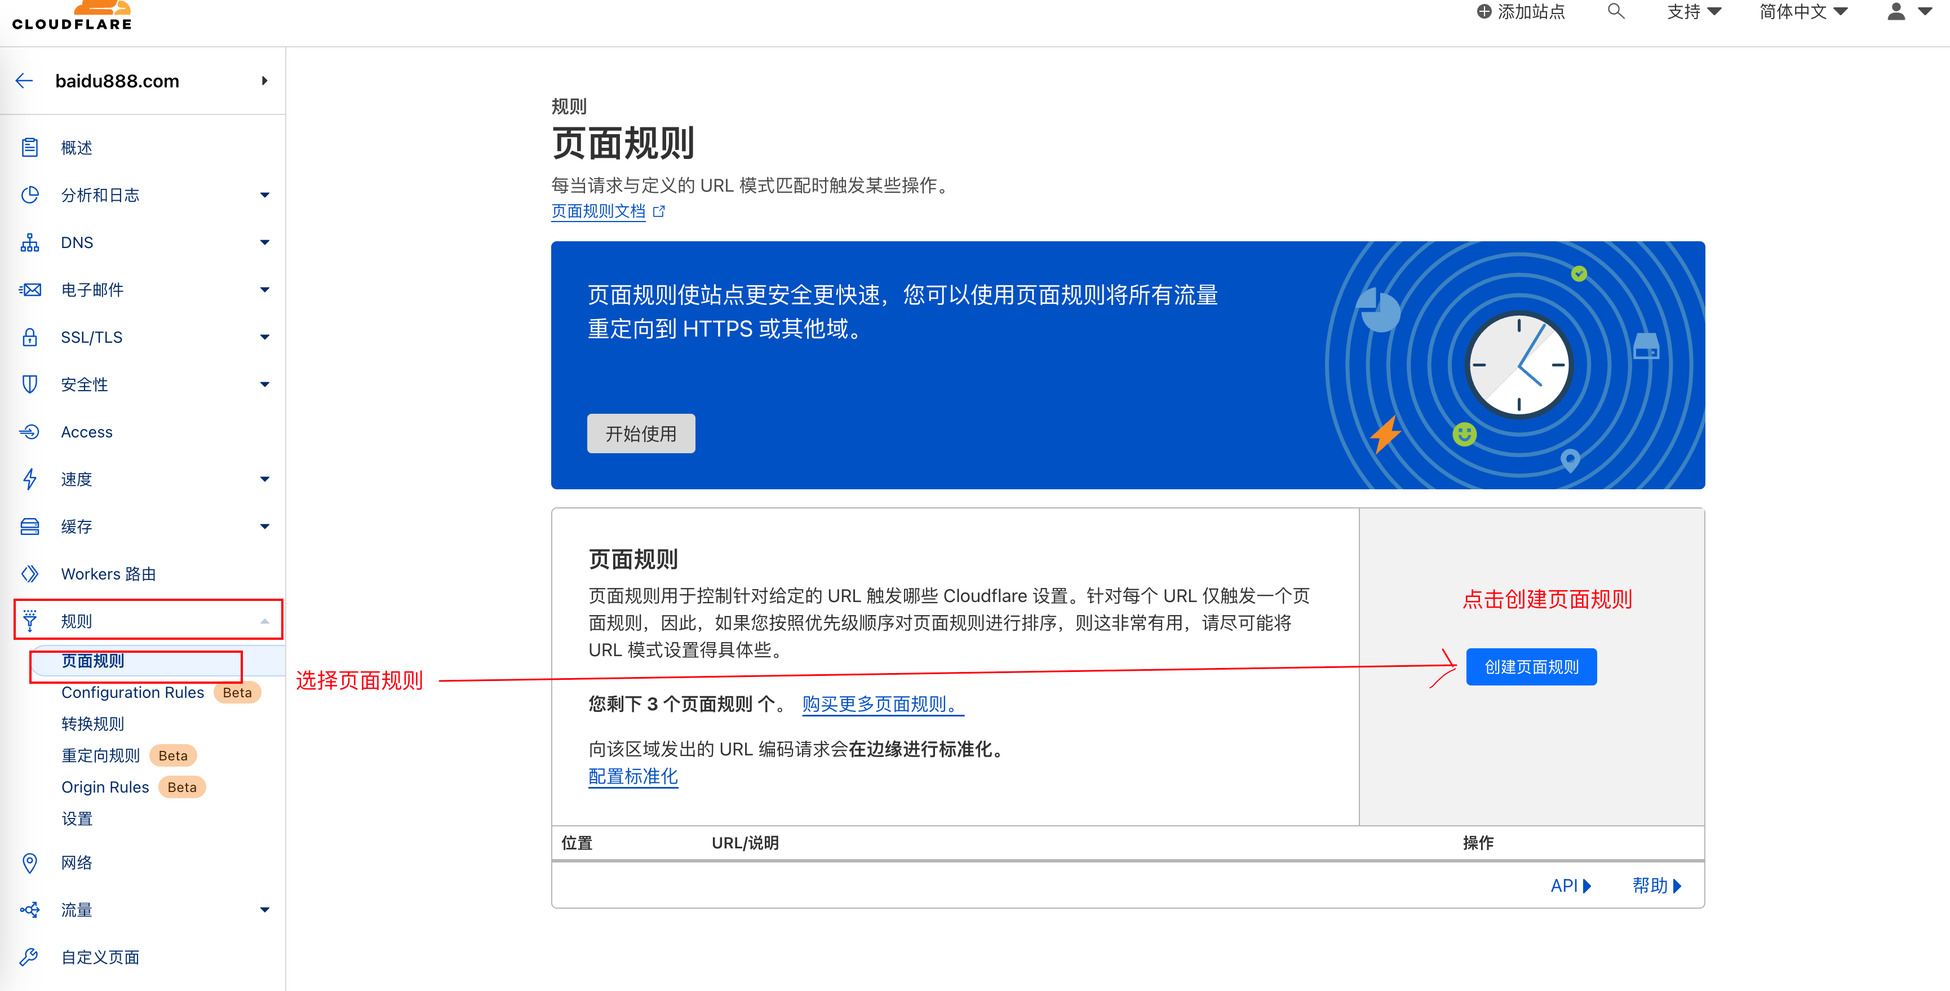Select 重定向规则 submenu item
Viewport: 1950px width, 991px height.
pos(101,755)
